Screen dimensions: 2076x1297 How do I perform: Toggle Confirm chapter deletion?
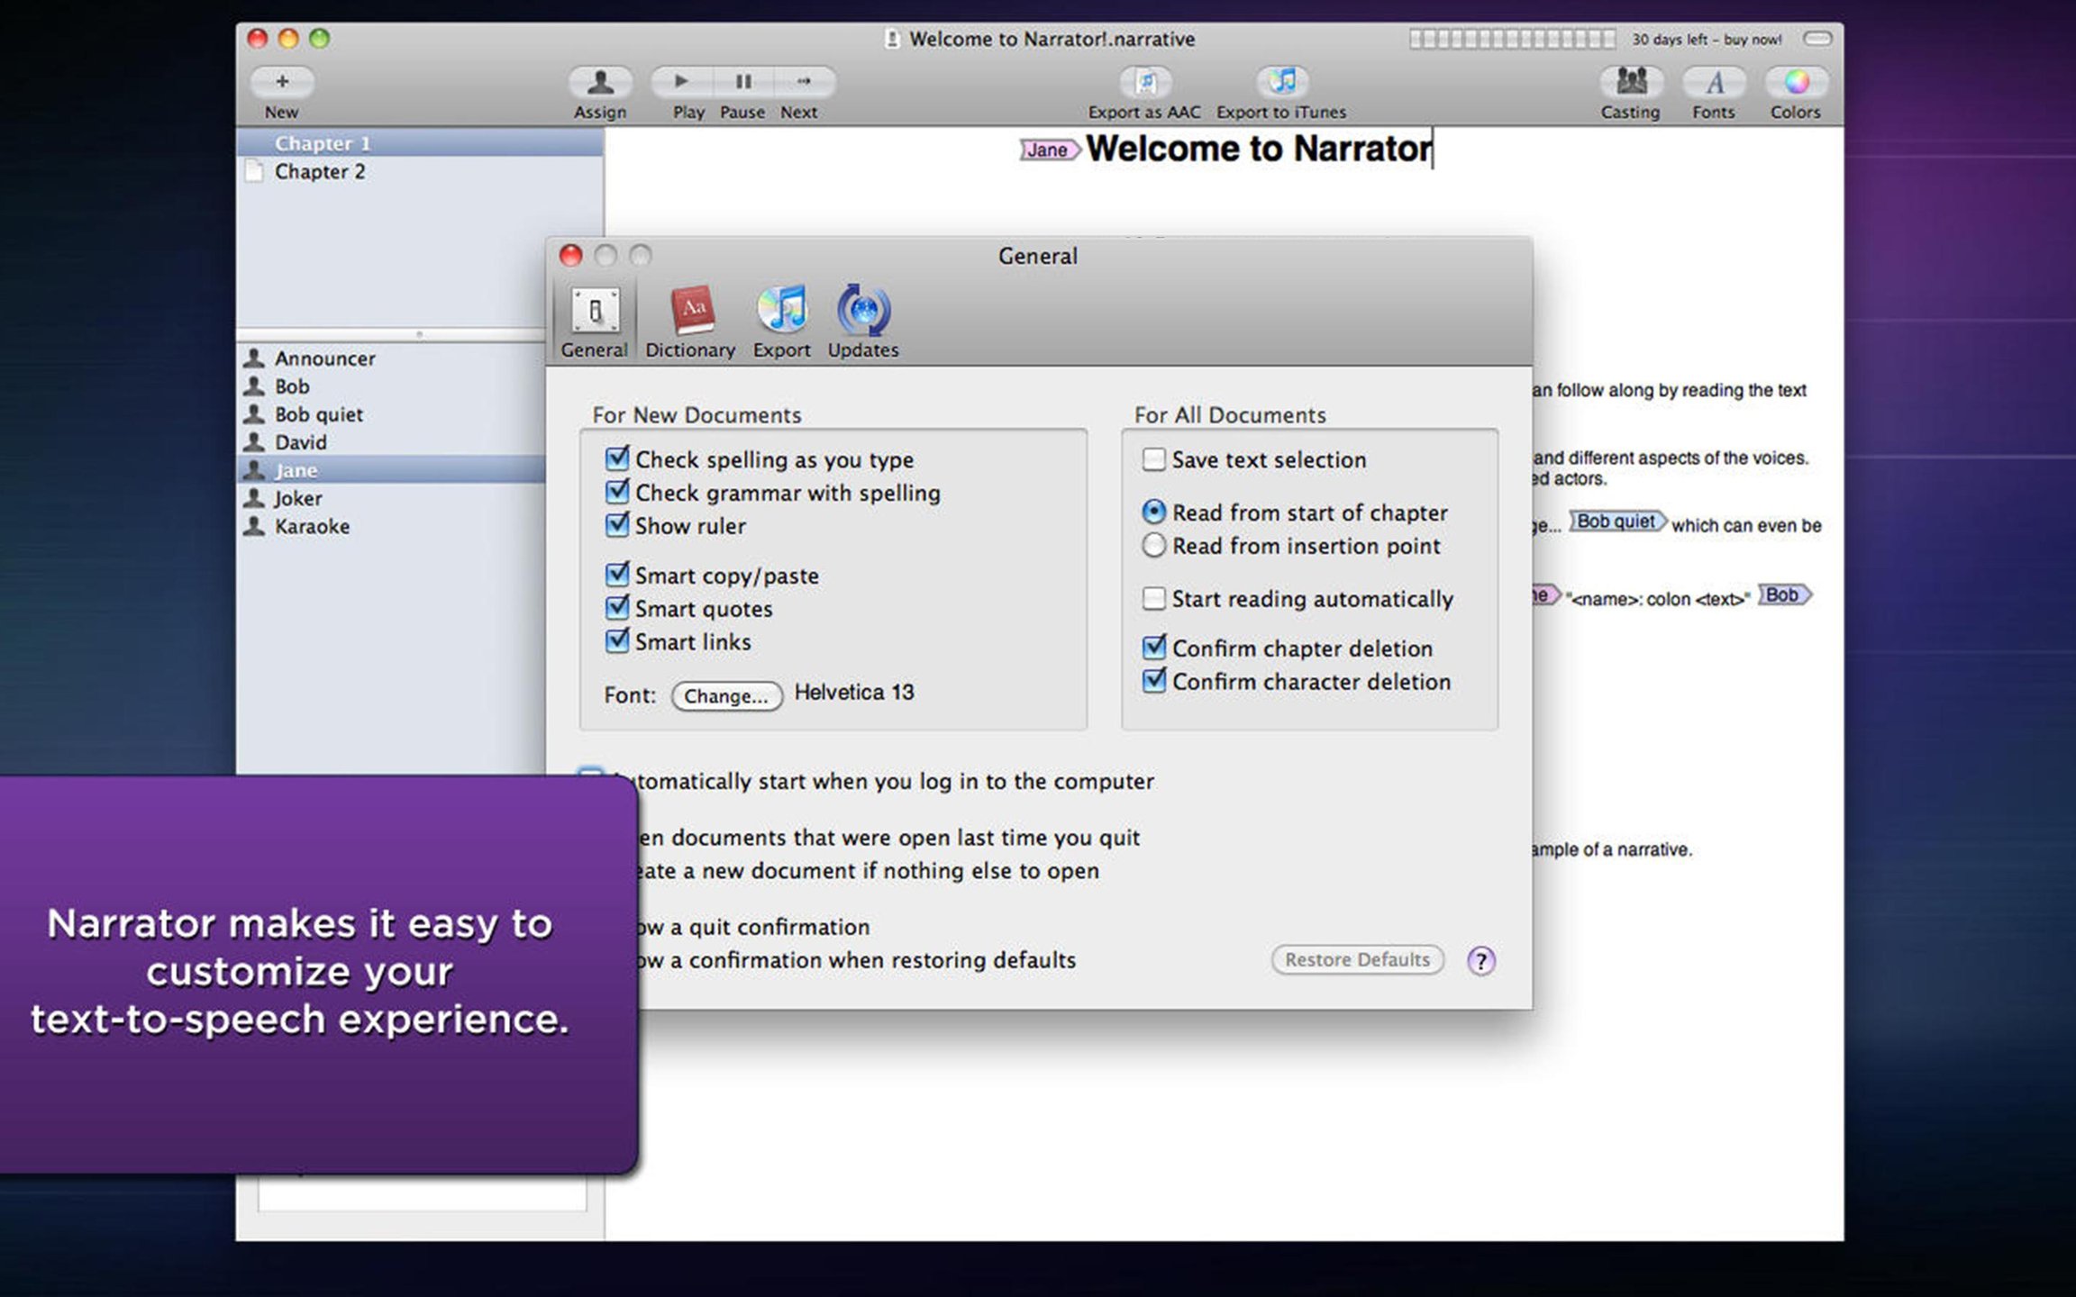(1153, 648)
